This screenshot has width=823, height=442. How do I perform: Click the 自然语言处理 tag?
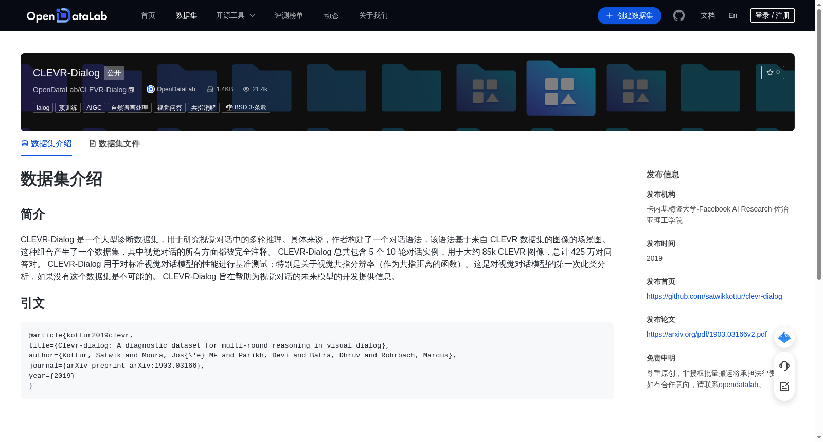(130, 108)
